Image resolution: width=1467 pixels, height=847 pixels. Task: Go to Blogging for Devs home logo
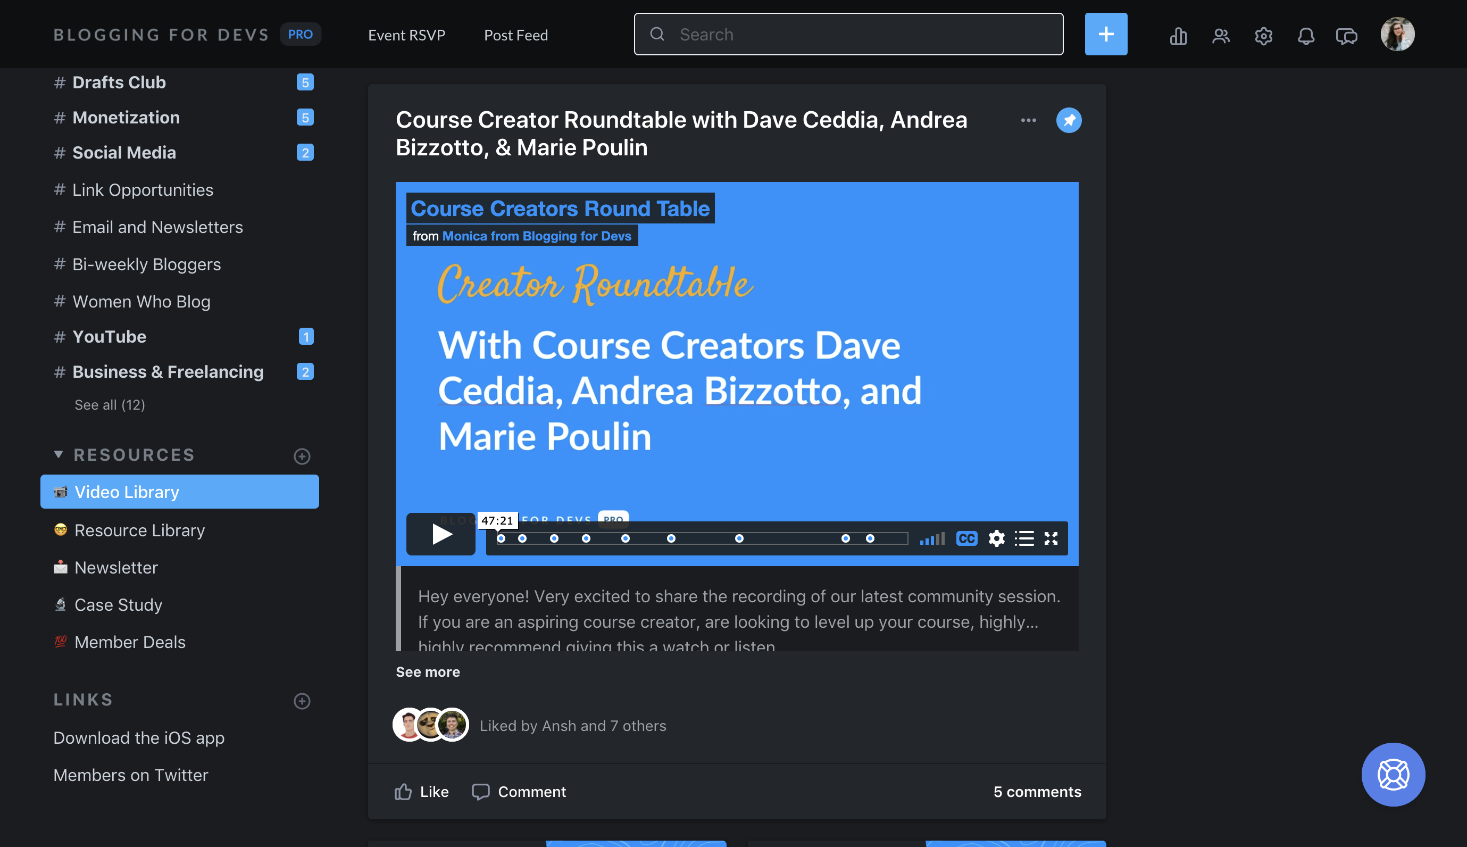pos(161,35)
